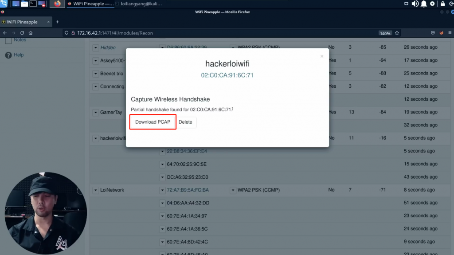This screenshot has height=255, width=454.
Task: Select client MAC DC:A6:32:95:23:D0
Action: click(188, 177)
